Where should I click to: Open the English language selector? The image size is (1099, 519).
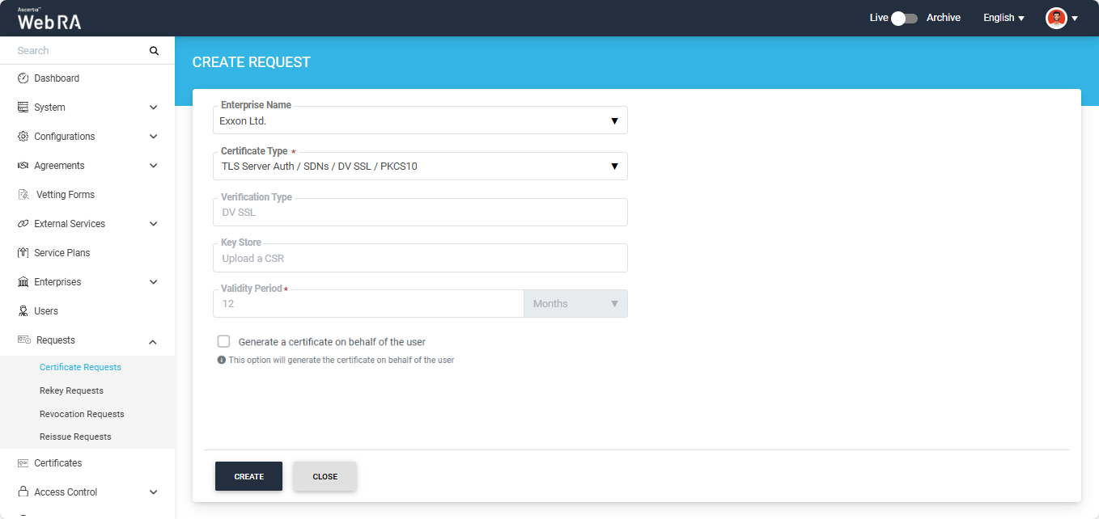[x=1004, y=18]
